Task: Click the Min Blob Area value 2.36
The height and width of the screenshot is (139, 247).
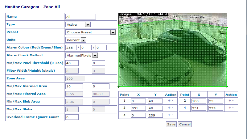Action: (x=74, y=102)
